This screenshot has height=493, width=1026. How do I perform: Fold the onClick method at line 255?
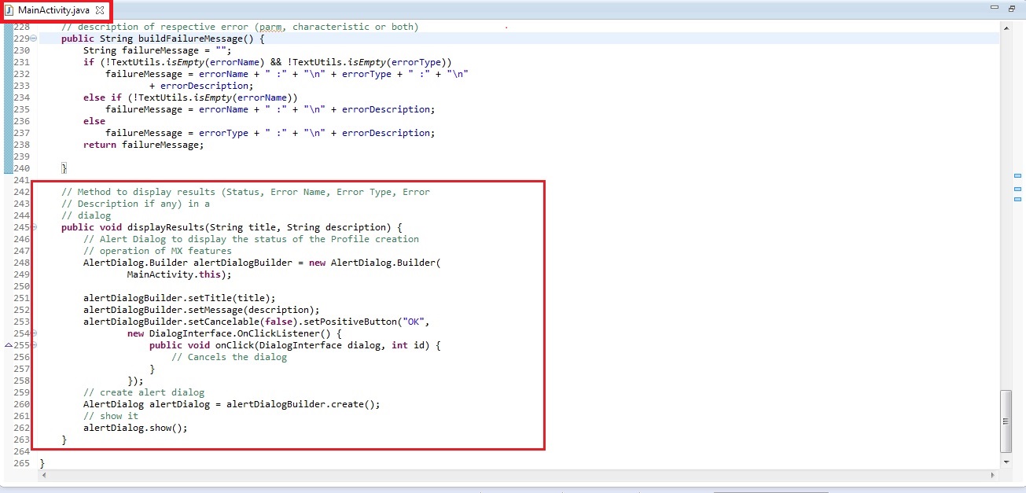tap(34, 345)
